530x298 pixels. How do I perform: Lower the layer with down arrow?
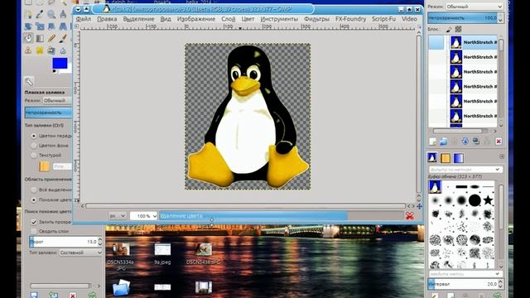coord(465,142)
